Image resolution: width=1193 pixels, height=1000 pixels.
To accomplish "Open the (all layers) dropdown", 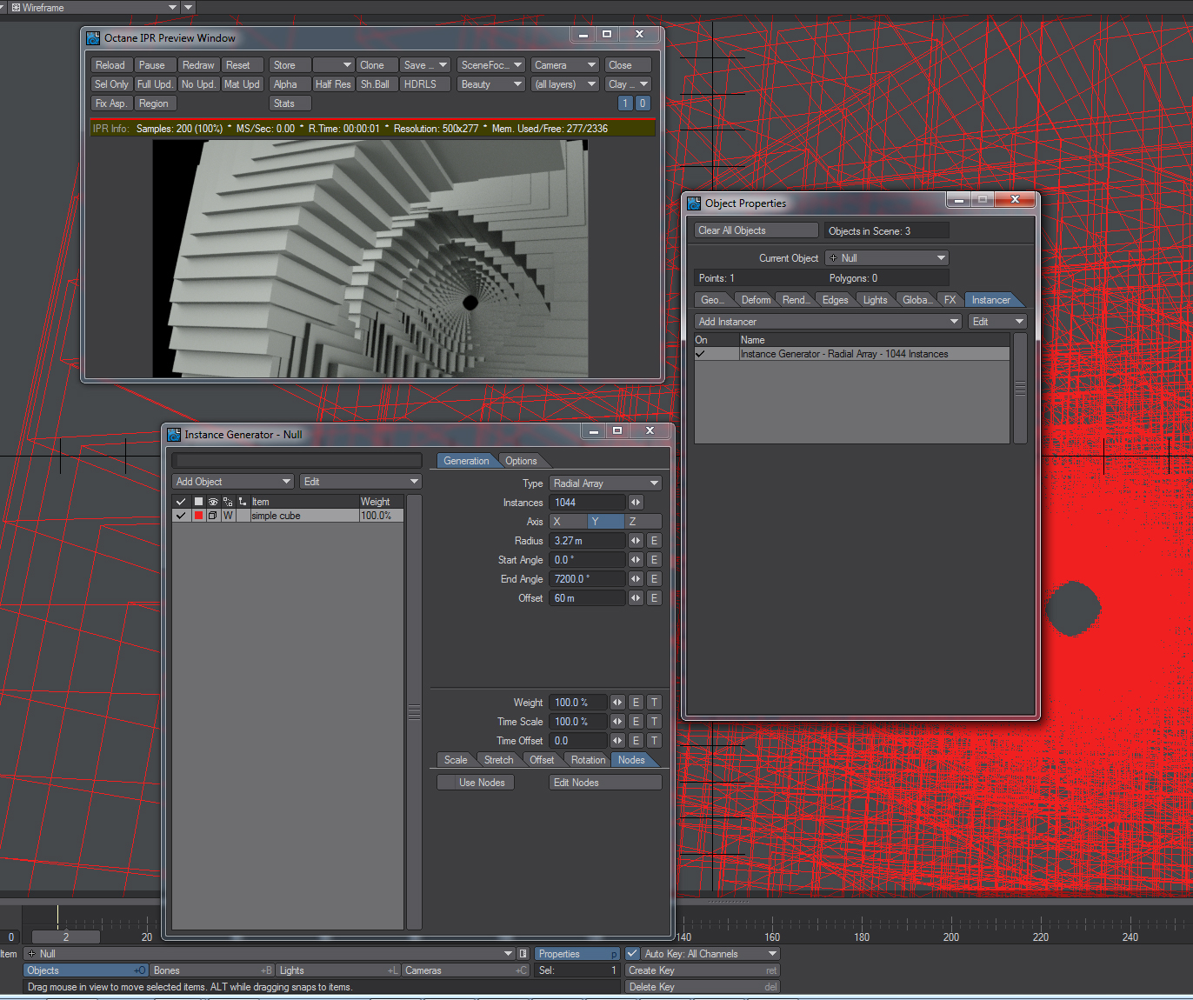I will (565, 84).
